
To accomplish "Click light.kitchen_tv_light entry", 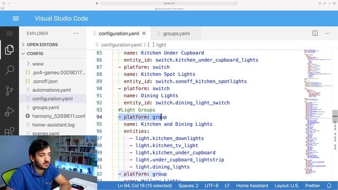I will tap(167, 146).
